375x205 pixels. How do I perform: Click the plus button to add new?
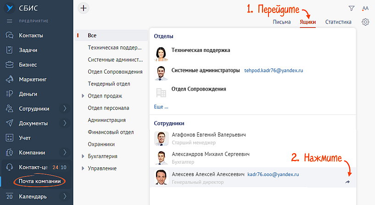coord(83,8)
